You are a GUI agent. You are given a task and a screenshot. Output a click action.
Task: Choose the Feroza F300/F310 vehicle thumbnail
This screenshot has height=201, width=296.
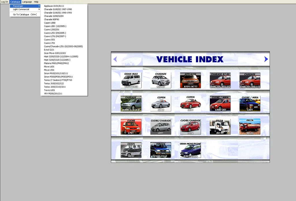[x=161, y=150]
